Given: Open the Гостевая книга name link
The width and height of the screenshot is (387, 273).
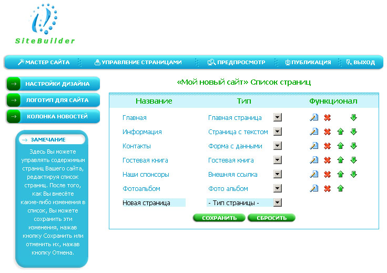Looking at the screenshot, I should pyautogui.click(x=145, y=160).
